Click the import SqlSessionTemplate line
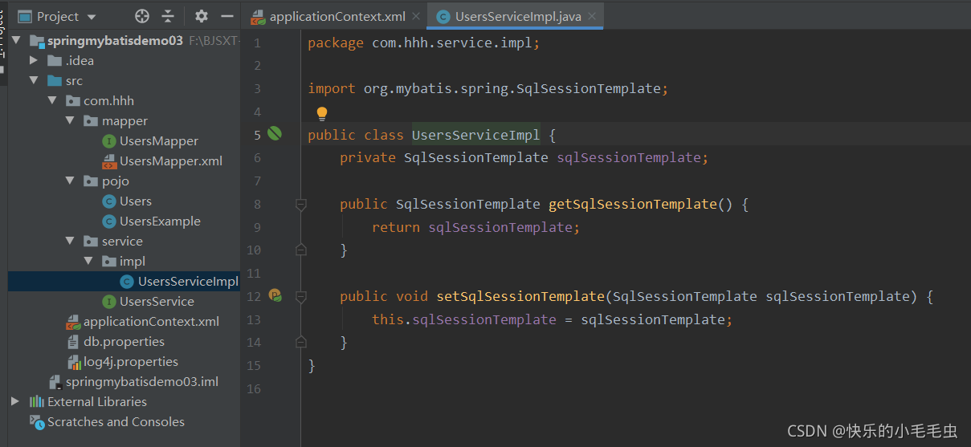Image resolution: width=971 pixels, height=447 pixels. coord(488,88)
